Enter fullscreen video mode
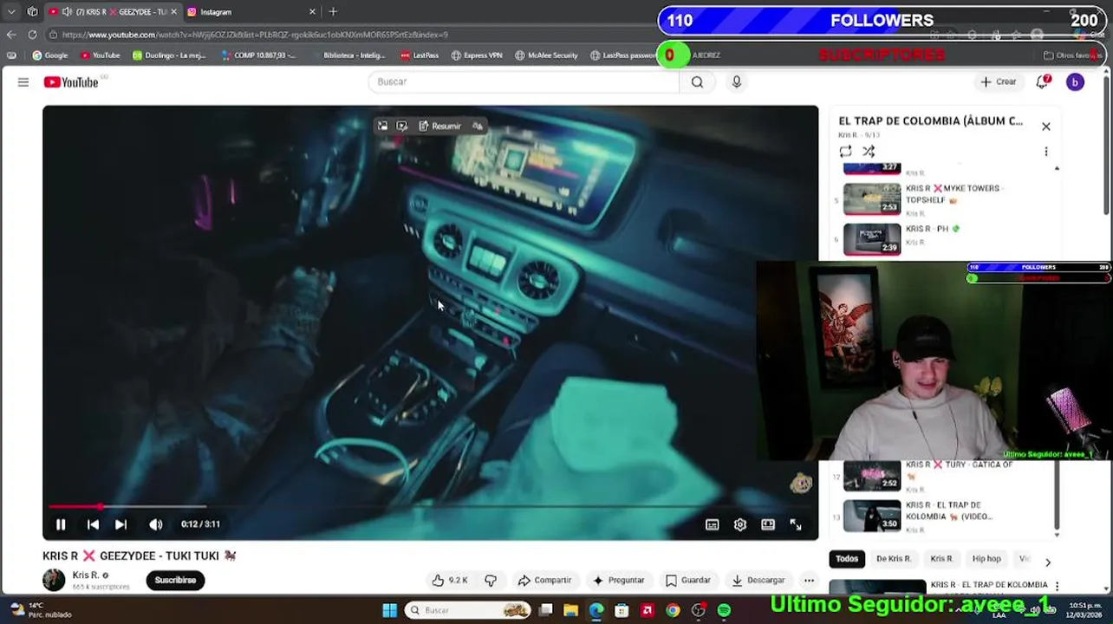 pos(795,524)
